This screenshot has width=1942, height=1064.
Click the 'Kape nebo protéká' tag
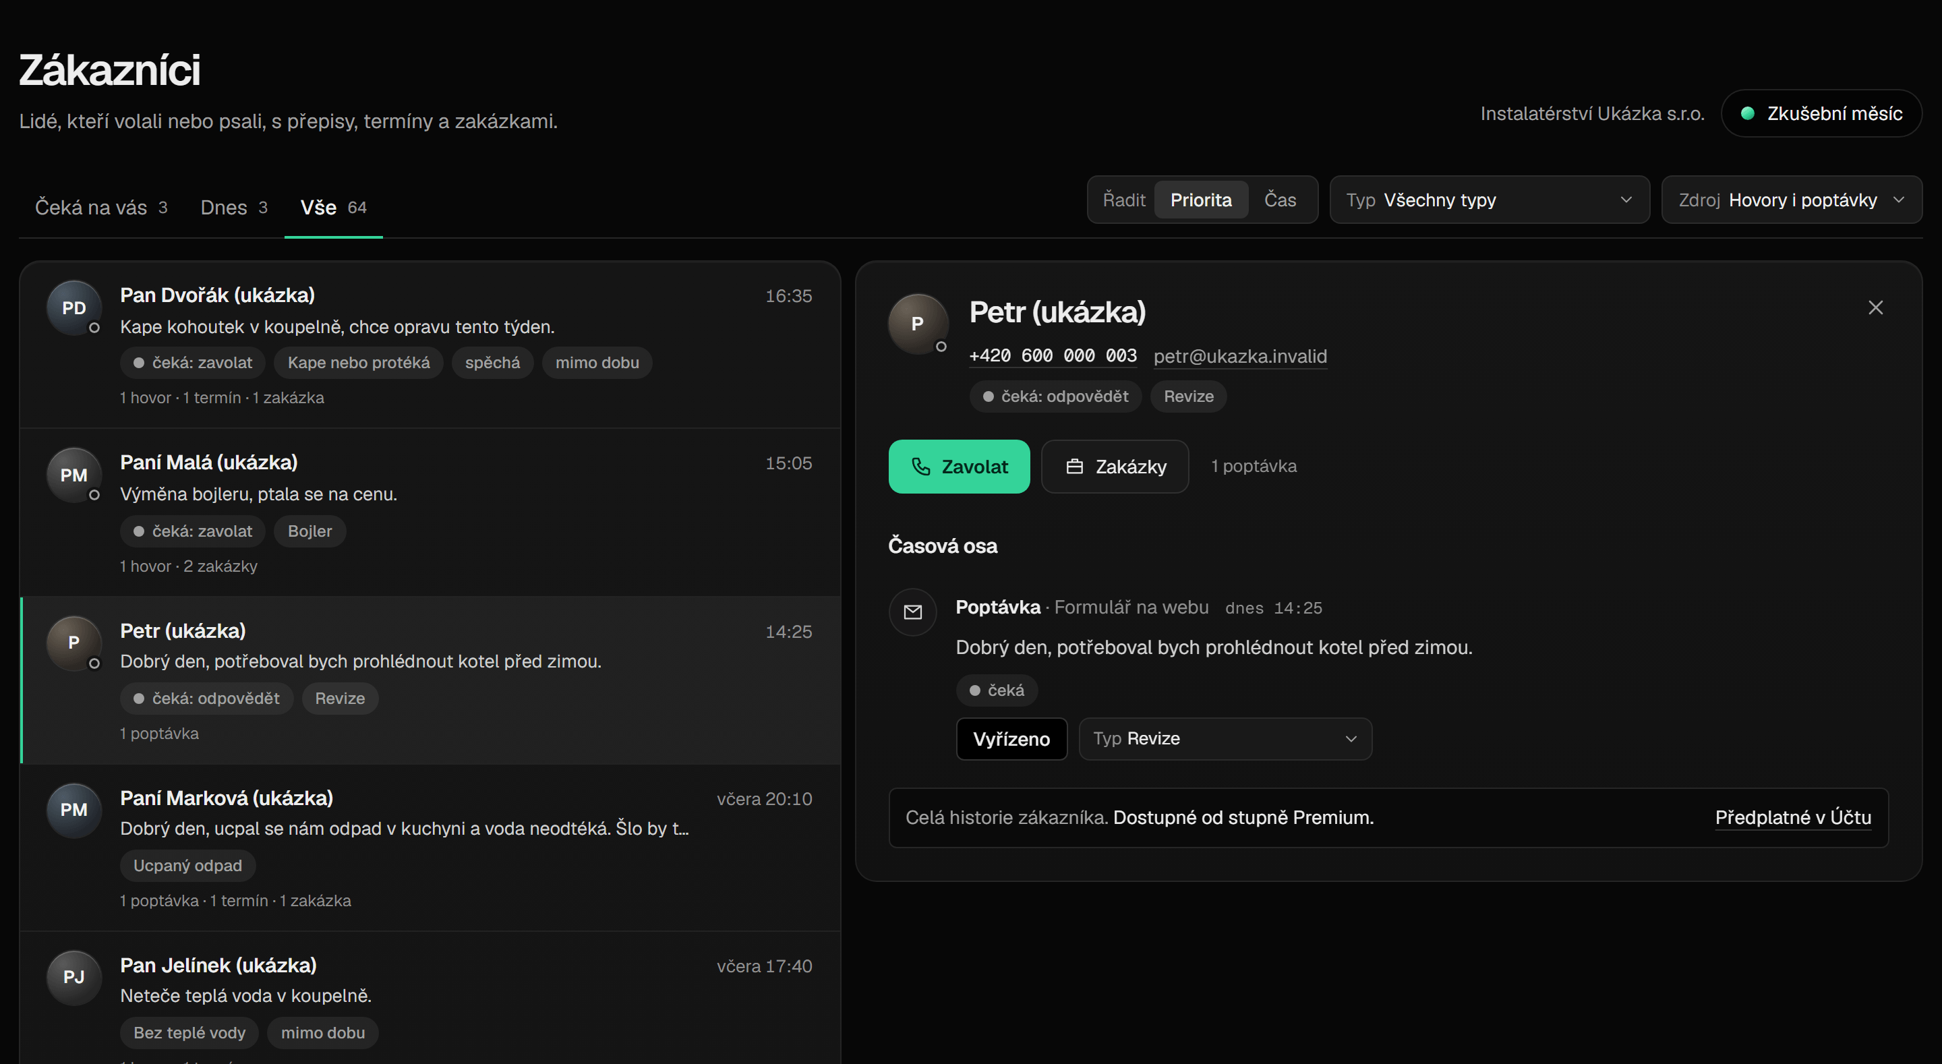click(x=359, y=363)
